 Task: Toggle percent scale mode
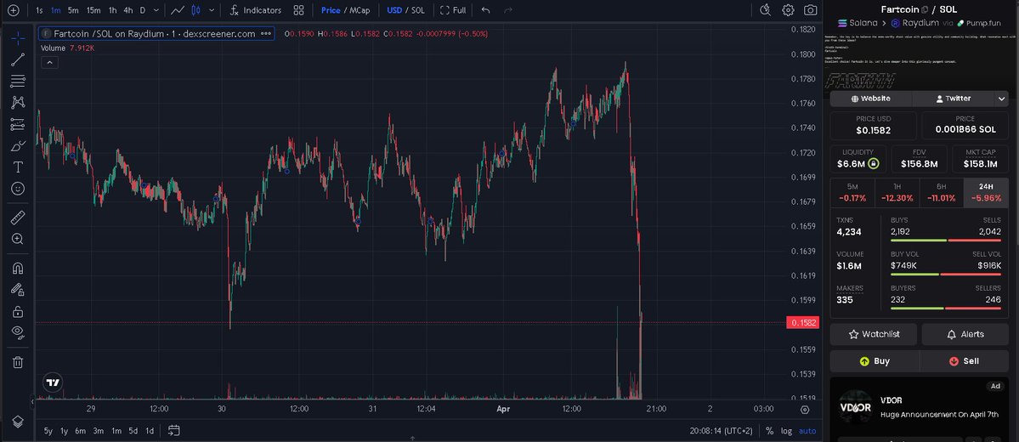point(769,431)
